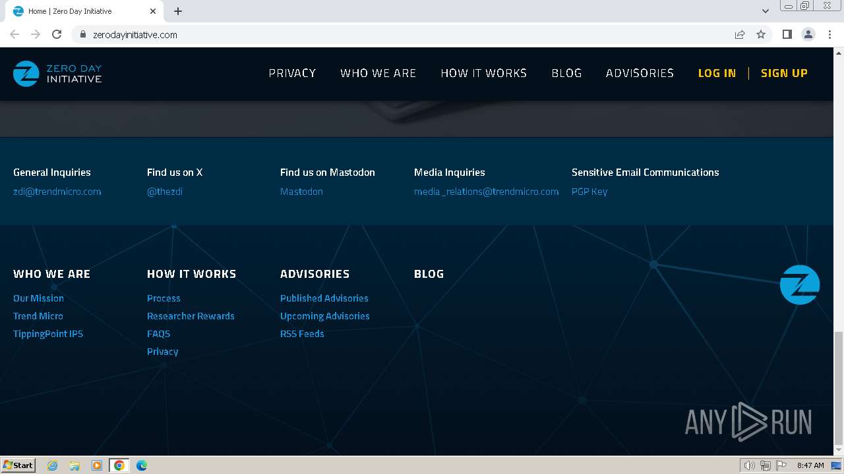Click the footer WHO WE ARE heading
Viewport: 844px width, 474px height.
52,274
